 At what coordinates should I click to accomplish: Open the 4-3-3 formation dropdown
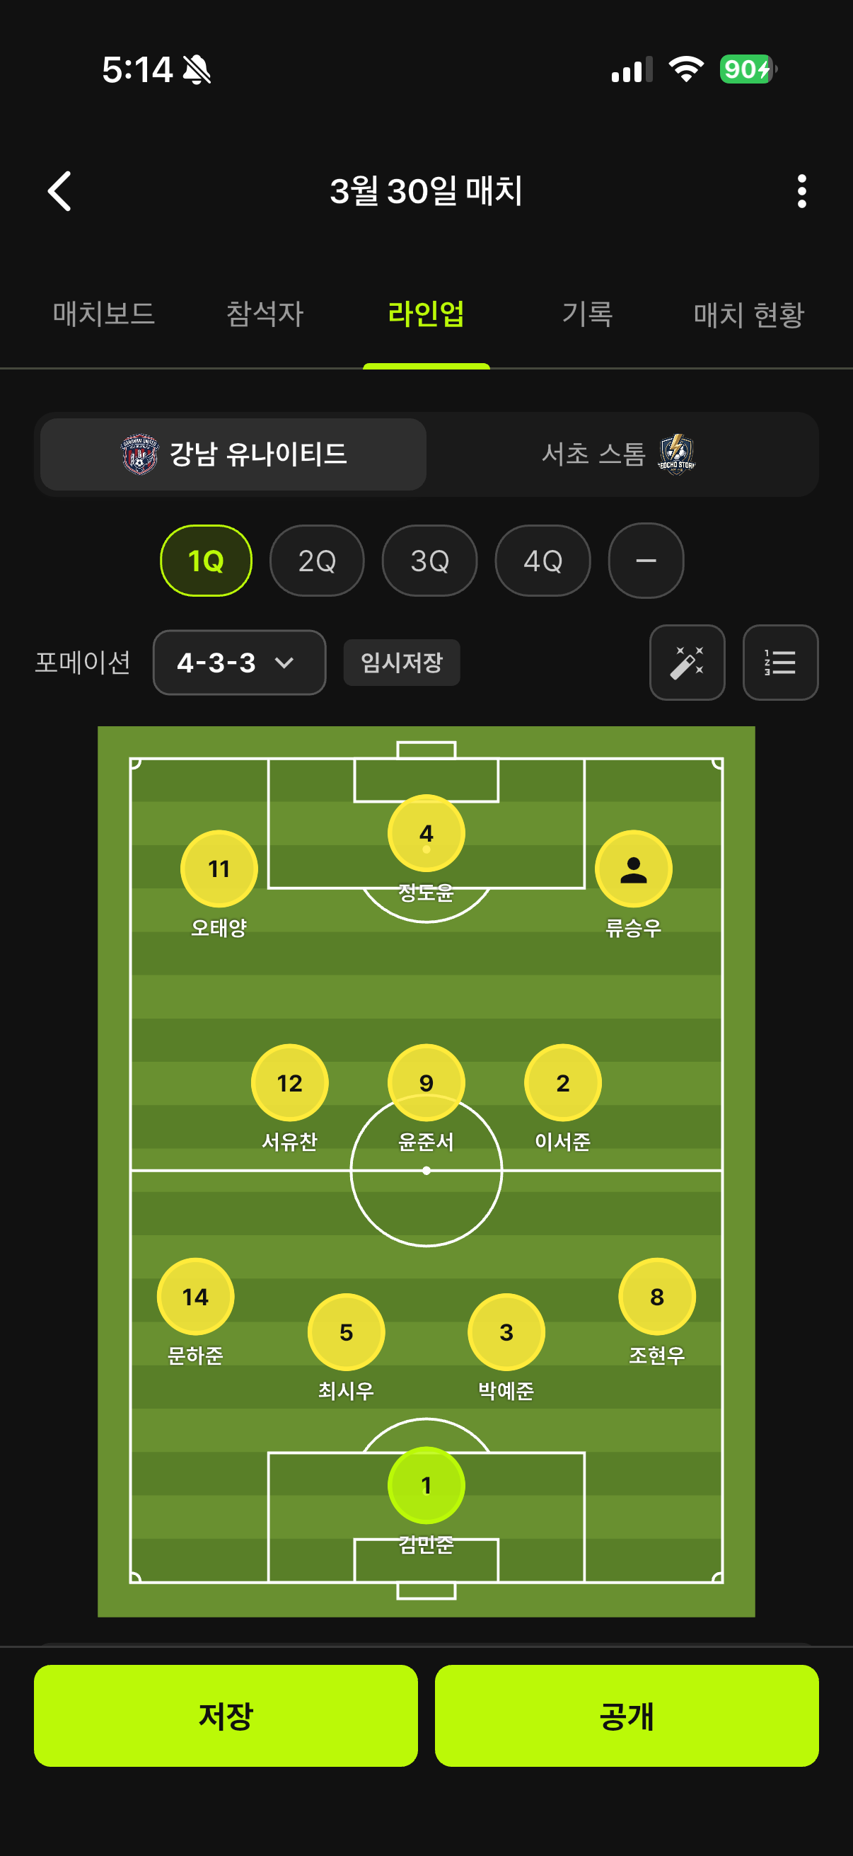pyautogui.click(x=239, y=662)
